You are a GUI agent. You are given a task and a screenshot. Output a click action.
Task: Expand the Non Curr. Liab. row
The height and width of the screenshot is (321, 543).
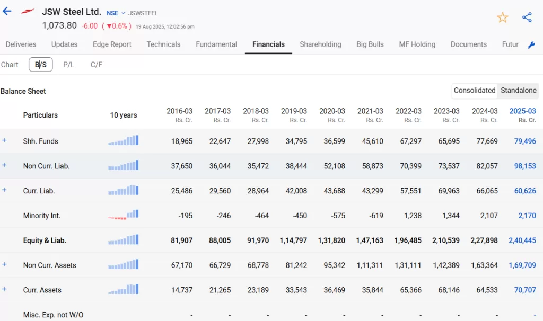4,165
